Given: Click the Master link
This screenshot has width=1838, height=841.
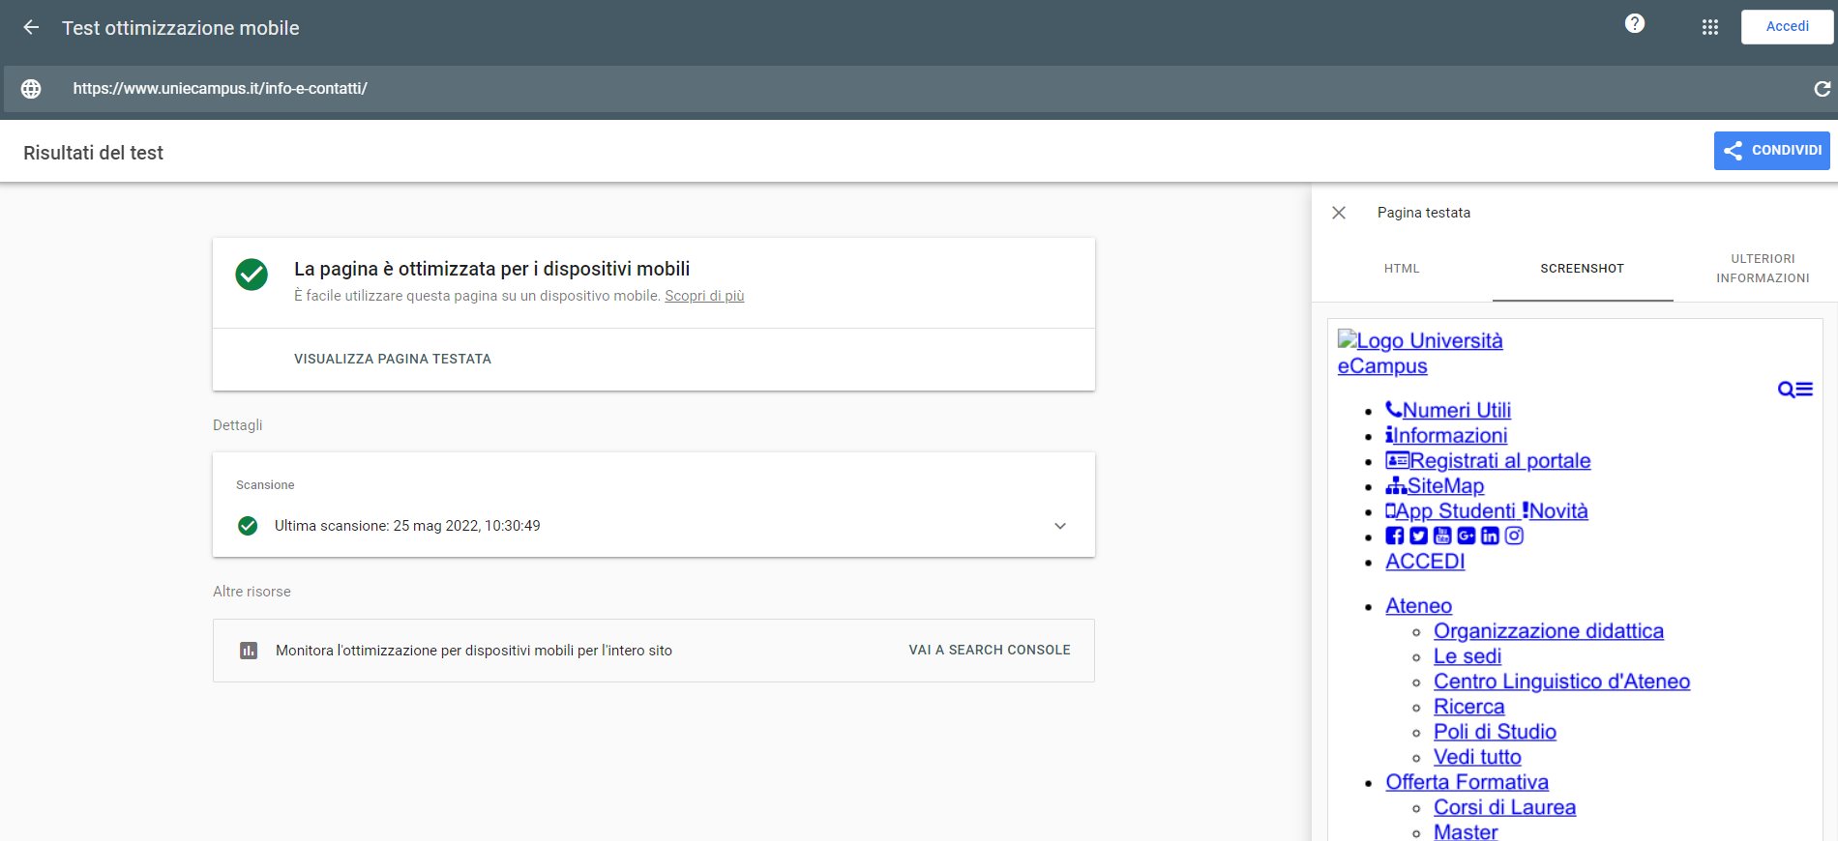Looking at the screenshot, I should [x=1466, y=831].
